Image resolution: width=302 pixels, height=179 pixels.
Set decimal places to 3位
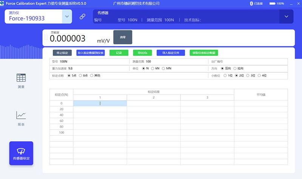(248, 76)
